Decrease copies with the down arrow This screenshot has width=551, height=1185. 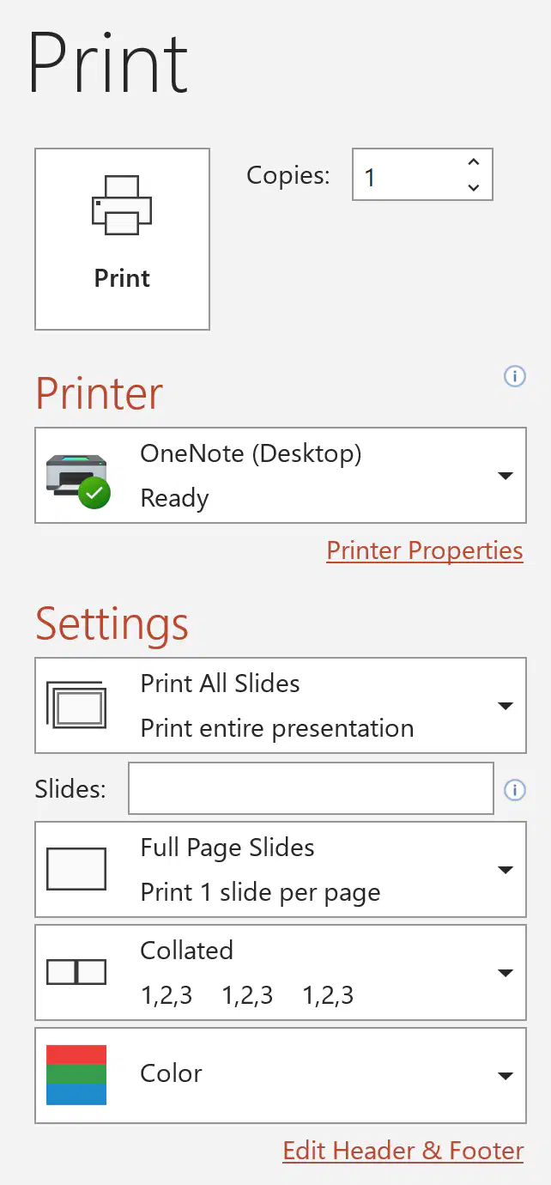pyautogui.click(x=473, y=188)
